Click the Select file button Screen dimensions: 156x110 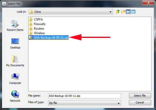[x=140, y=96]
